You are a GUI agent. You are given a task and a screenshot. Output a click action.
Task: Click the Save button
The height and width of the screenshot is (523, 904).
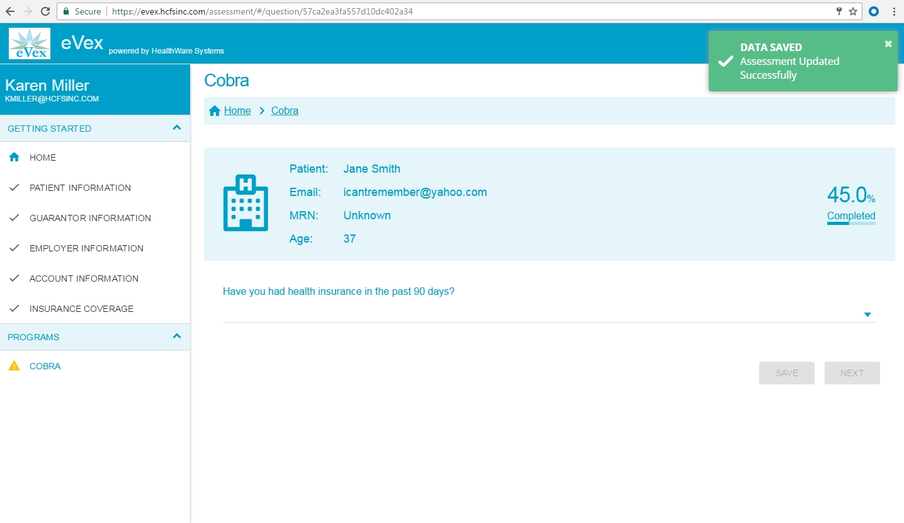(786, 373)
